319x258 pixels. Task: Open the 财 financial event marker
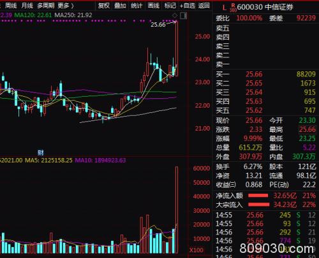[40, 152]
